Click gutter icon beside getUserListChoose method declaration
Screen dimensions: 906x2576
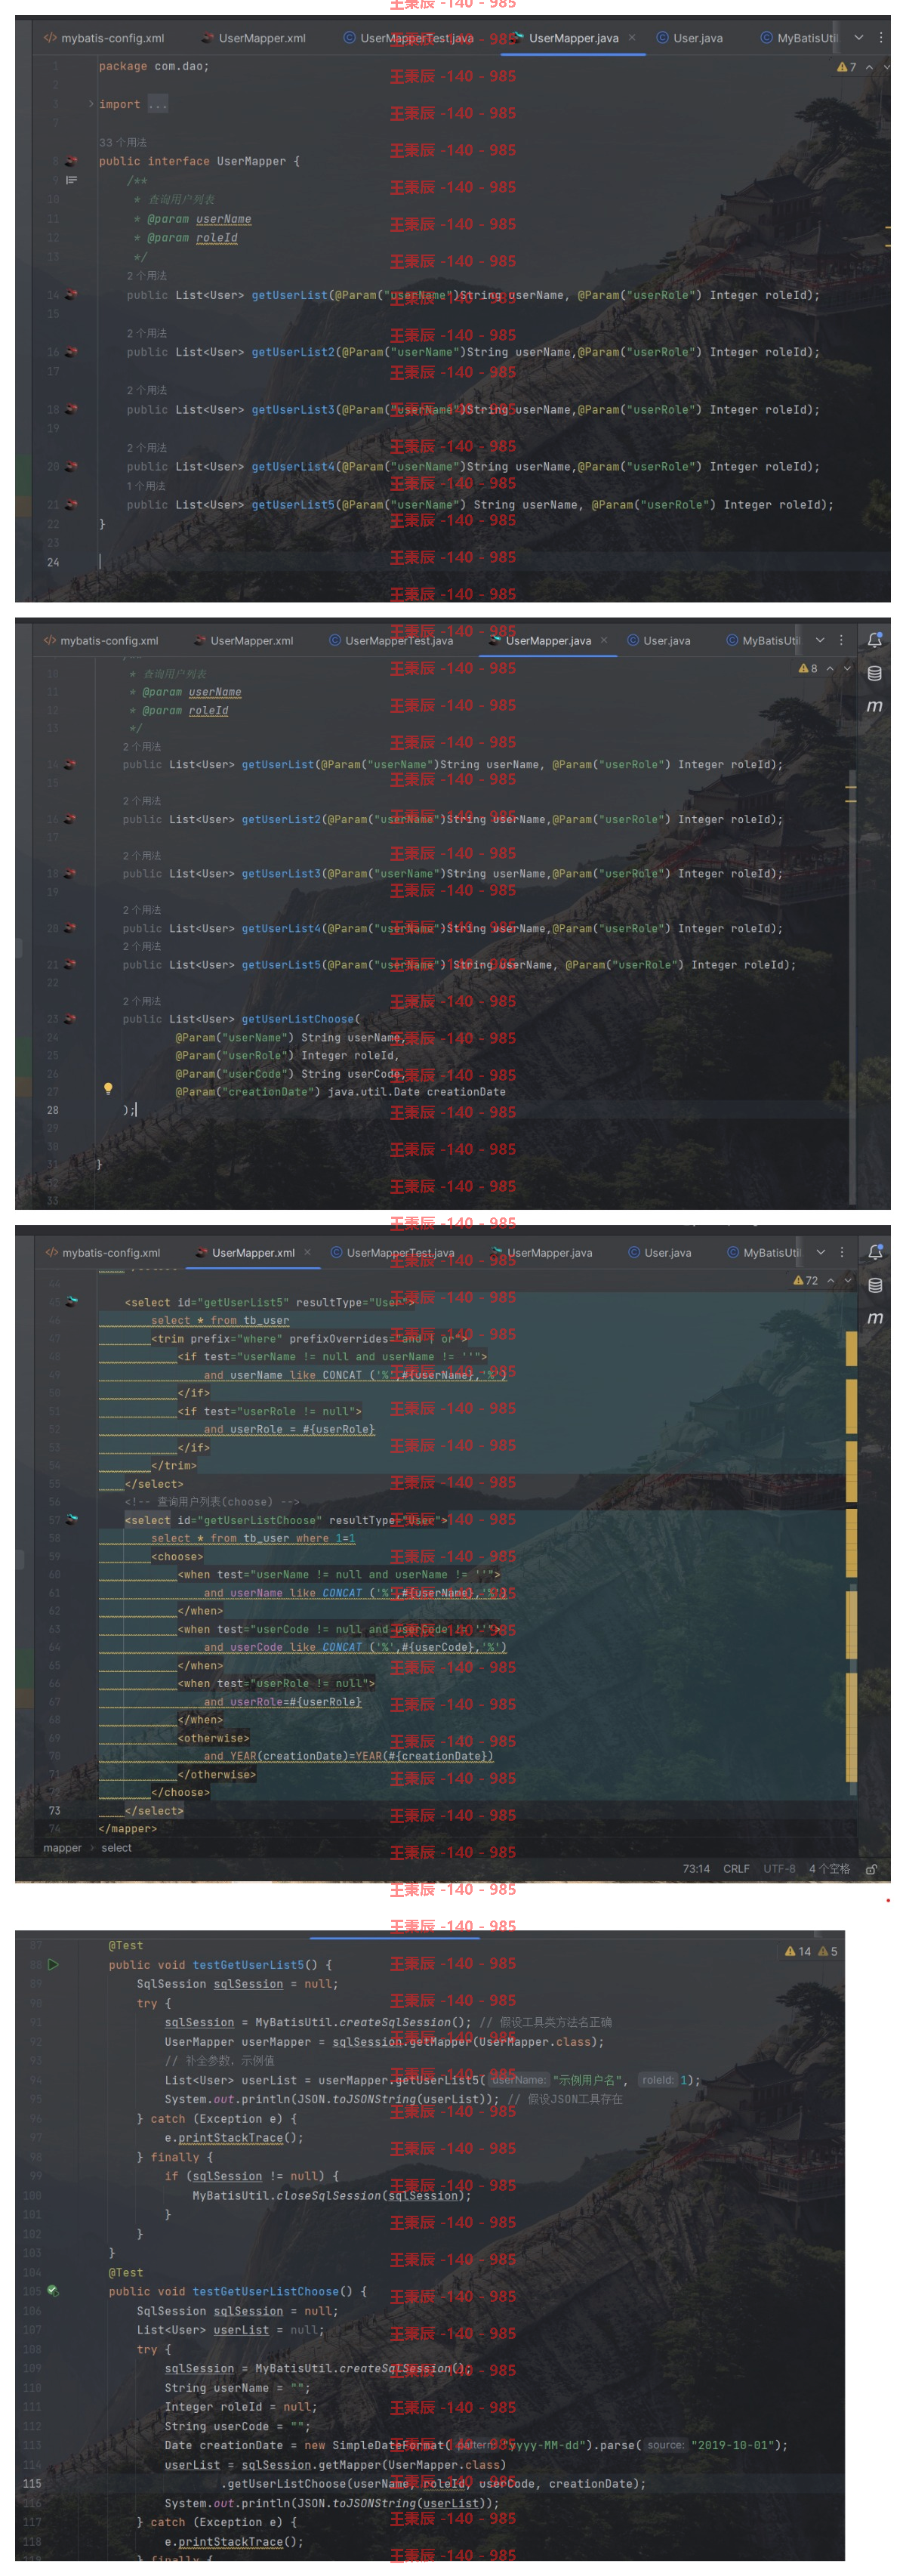[70, 1019]
